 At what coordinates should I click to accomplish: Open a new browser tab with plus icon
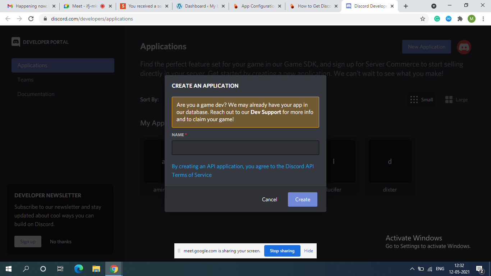point(406,6)
